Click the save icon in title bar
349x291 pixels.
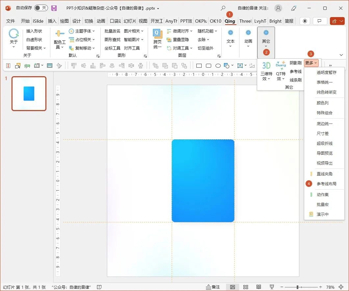54,8
